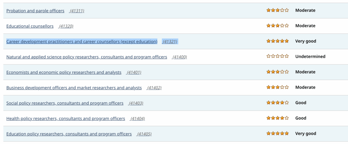The height and width of the screenshot is (144, 348).
Task: Open Natural and applied science policy researchers link
Action: click(x=87, y=57)
